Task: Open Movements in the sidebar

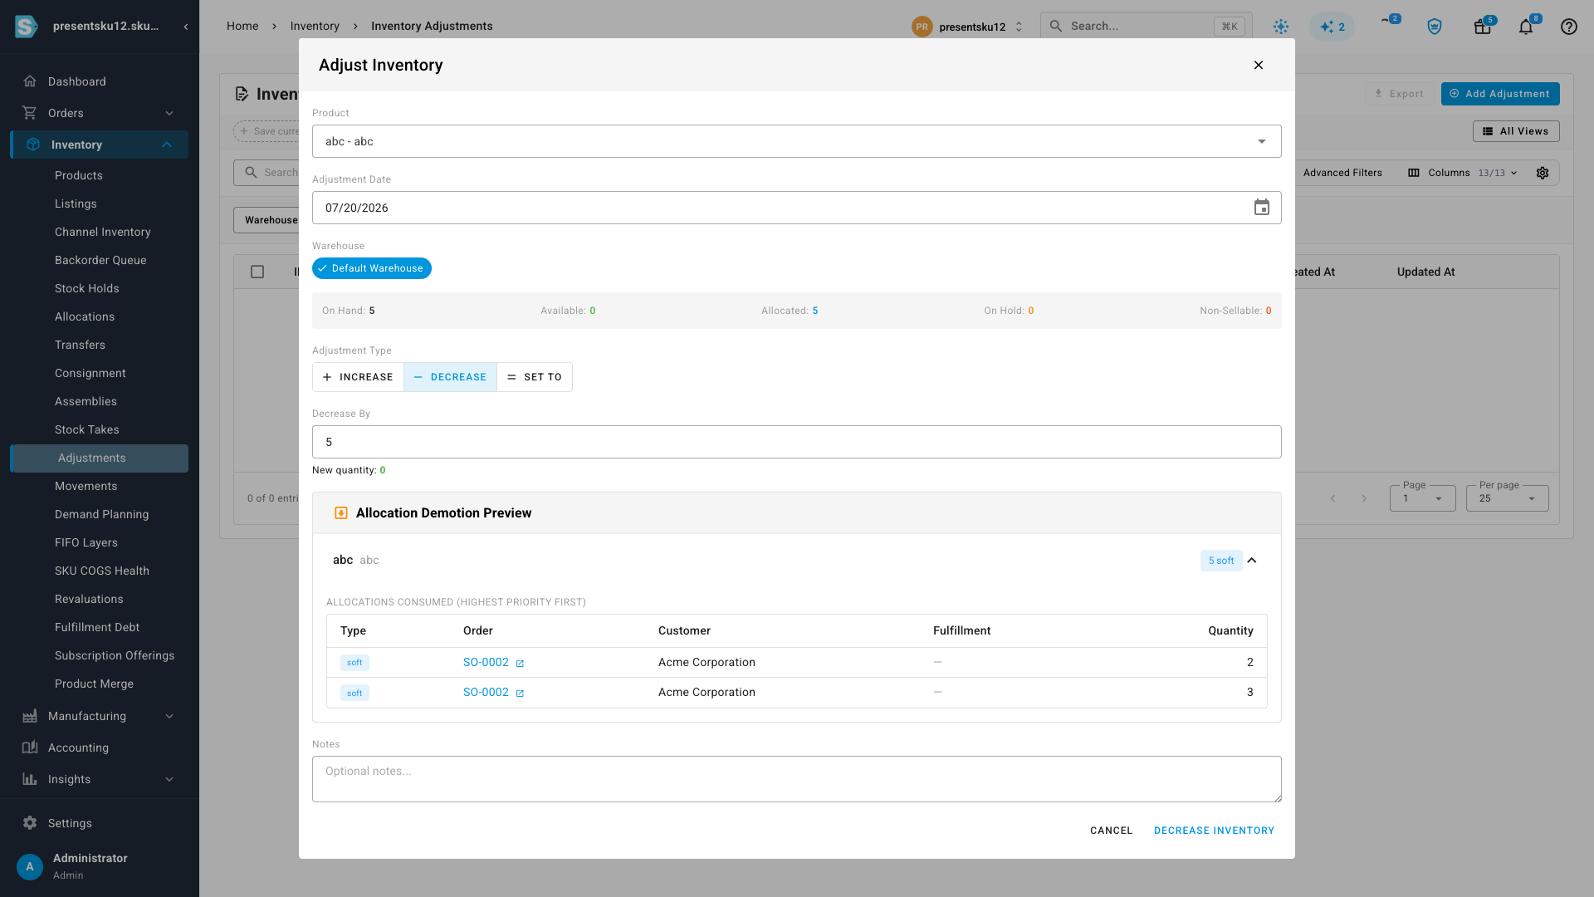Action: click(x=86, y=486)
